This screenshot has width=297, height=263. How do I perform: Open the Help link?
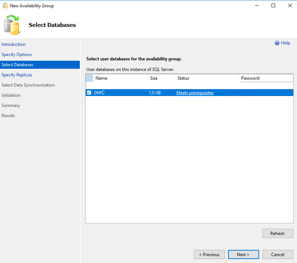click(285, 43)
